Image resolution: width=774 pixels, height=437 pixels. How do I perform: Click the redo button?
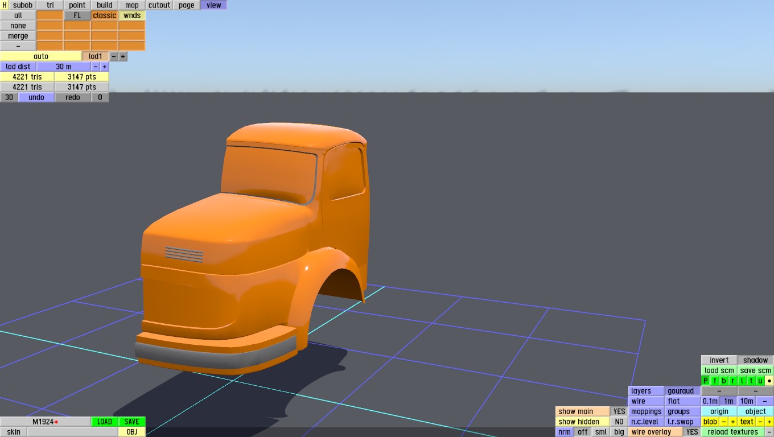(73, 97)
